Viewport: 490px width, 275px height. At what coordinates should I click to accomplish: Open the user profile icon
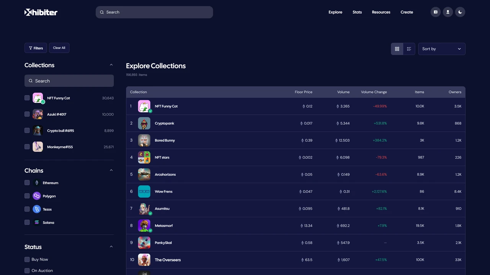coord(448,12)
